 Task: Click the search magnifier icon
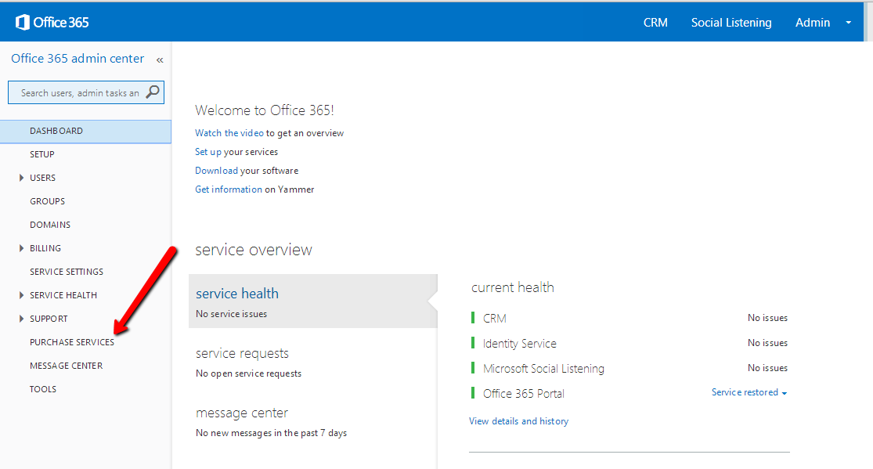coord(153,92)
